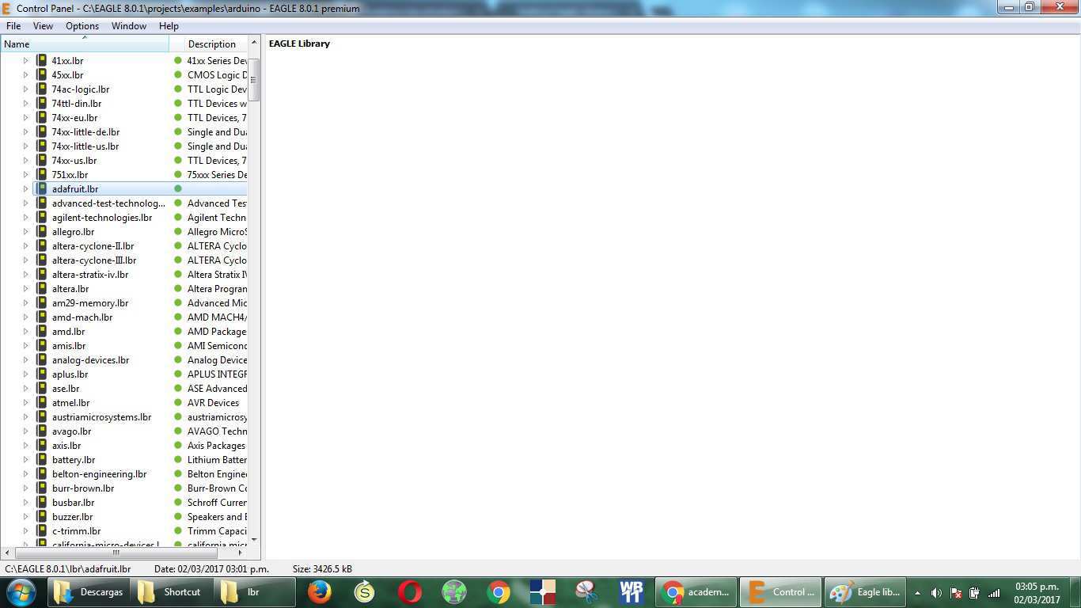Screen dimensions: 1081x608
Task: Click the tree panel scroll-down arrow
Action: 254,539
